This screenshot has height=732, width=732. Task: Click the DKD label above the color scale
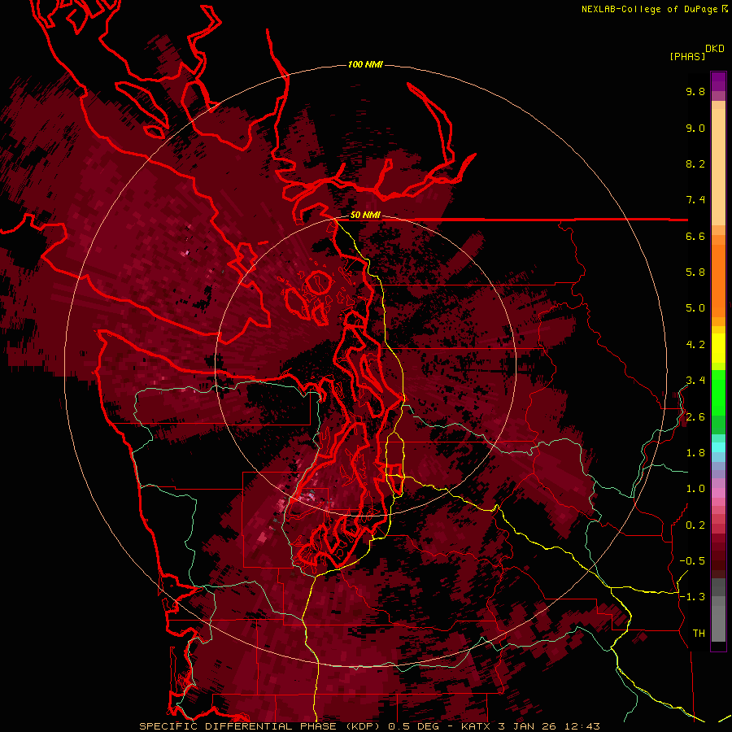point(715,49)
